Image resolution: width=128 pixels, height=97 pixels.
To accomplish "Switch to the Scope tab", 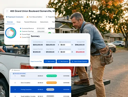I will pyautogui.click(x=18, y=22).
